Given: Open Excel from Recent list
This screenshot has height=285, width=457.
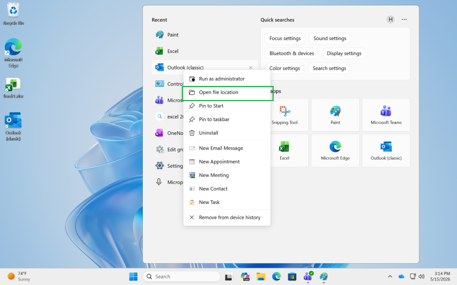Looking at the screenshot, I should click(204, 51).
